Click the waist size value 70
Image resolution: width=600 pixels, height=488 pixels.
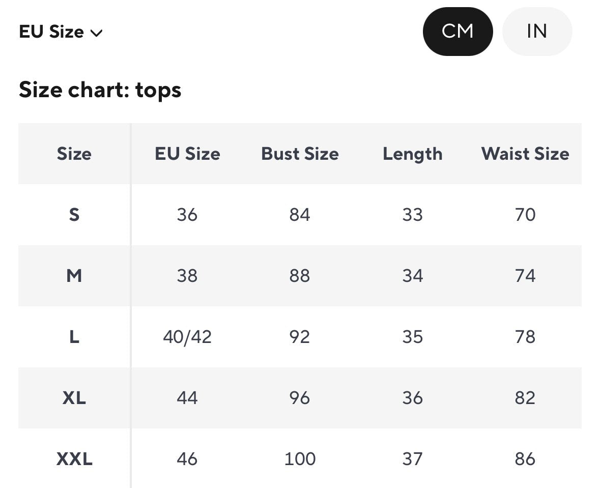pos(525,215)
